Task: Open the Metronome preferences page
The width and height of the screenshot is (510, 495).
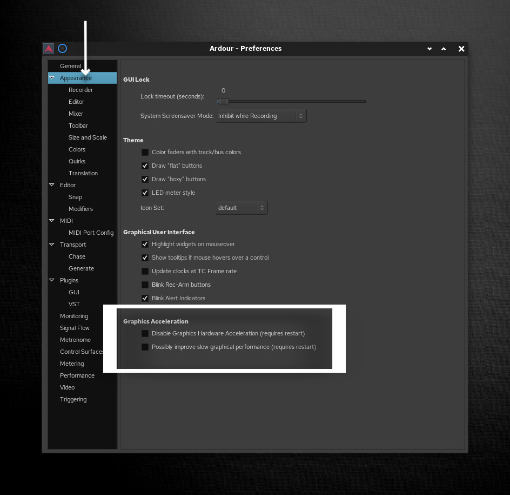Action: [x=75, y=340]
